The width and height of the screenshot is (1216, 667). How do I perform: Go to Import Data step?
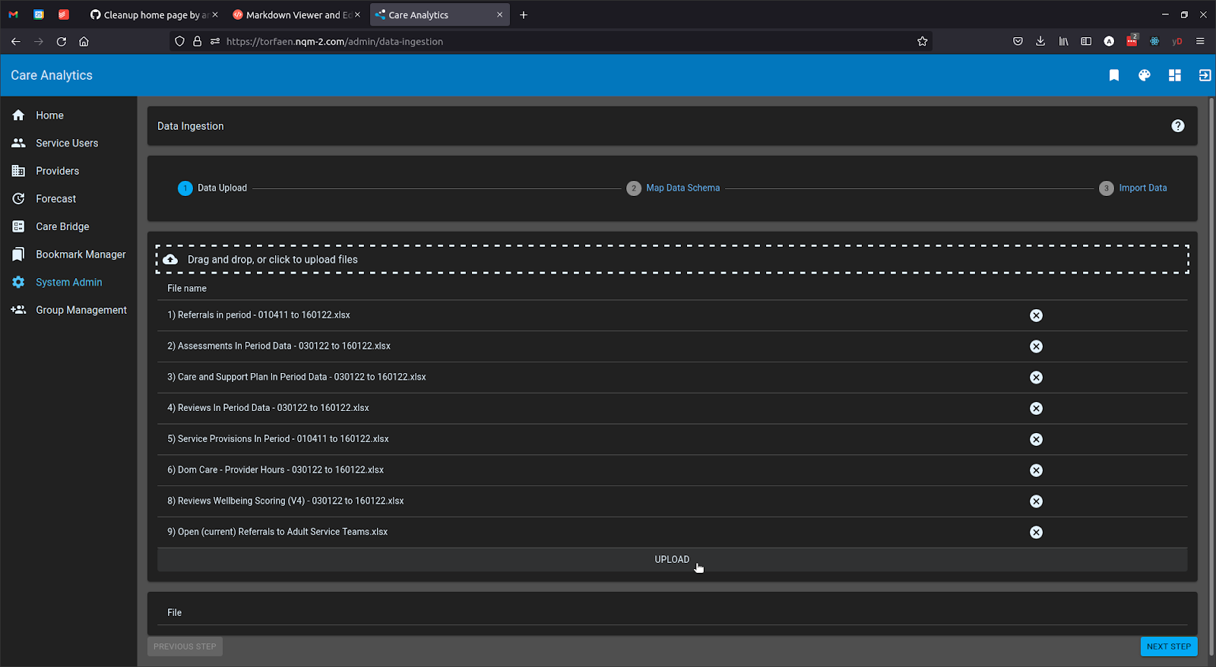click(1133, 188)
